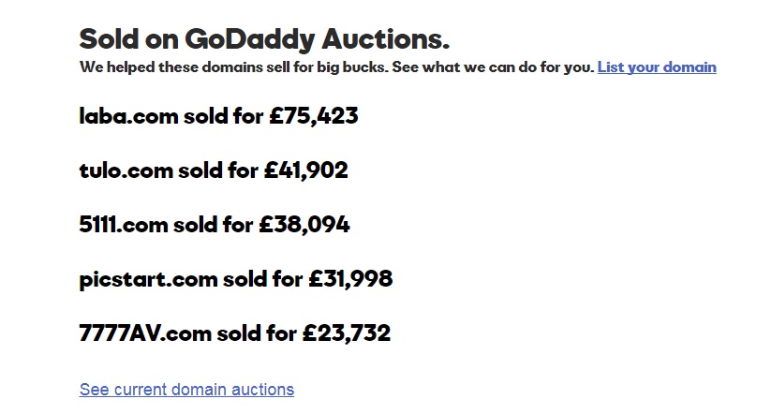Image resolution: width=771 pixels, height=414 pixels.
Task: Select the 7777AV.com domain name text
Action: point(145,333)
